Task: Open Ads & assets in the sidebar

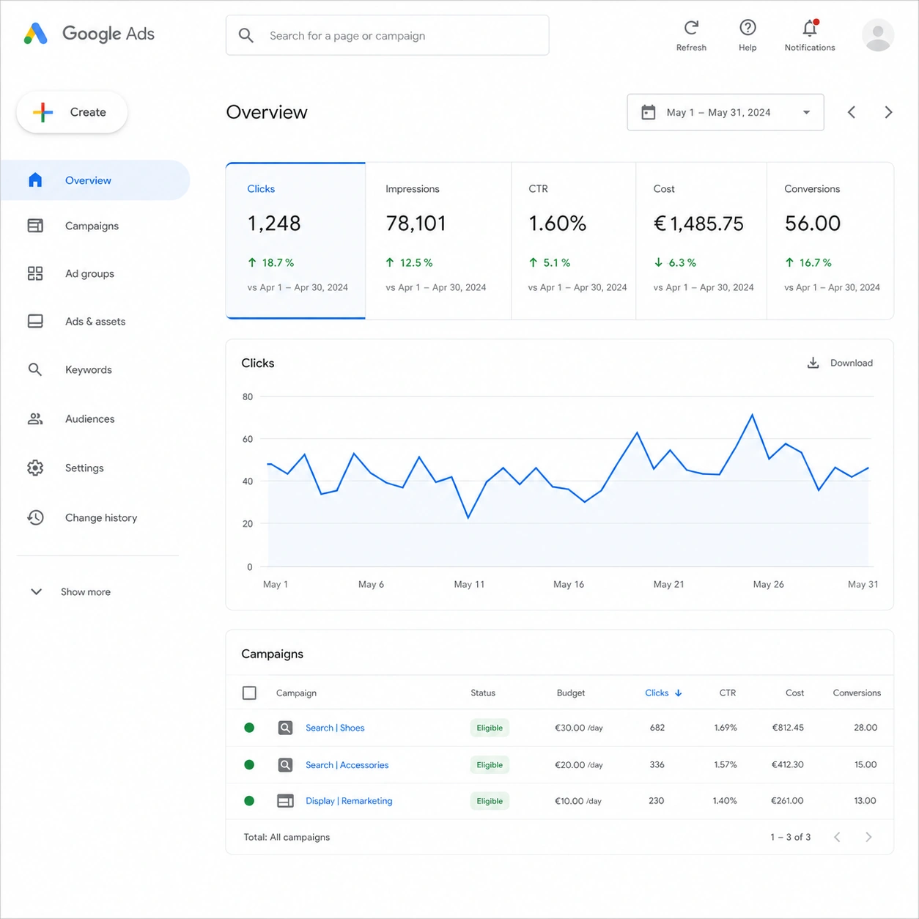Action: (x=95, y=321)
